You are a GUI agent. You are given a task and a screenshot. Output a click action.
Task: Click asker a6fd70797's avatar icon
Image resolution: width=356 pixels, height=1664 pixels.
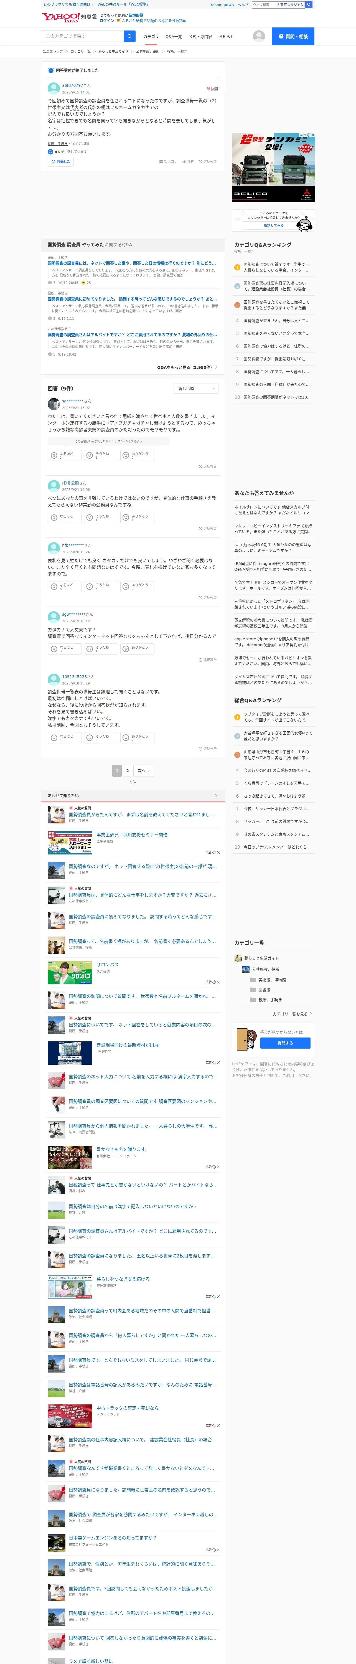[54, 88]
